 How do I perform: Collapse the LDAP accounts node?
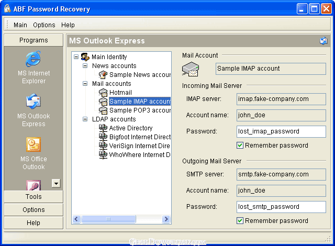tap(85, 119)
